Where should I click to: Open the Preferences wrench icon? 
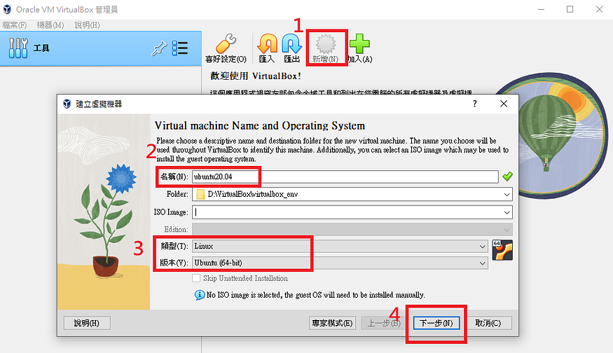coord(226,44)
